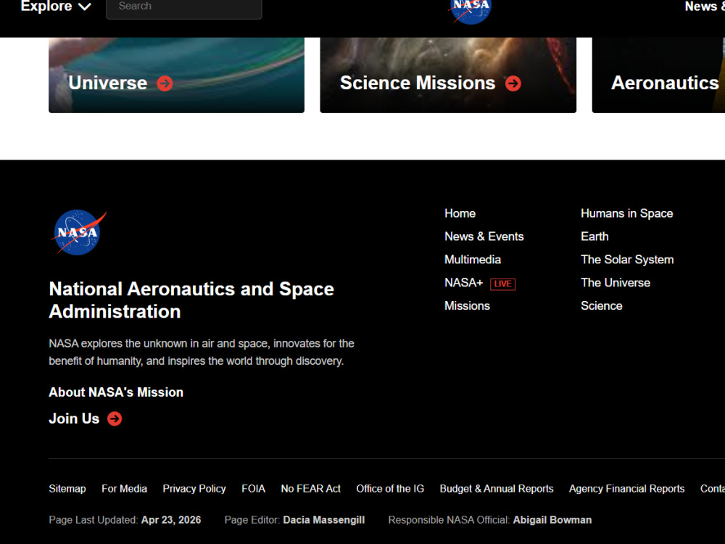The height and width of the screenshot is (544, 725).
Task: Open Missions footer link
Action: click(467, 306)
